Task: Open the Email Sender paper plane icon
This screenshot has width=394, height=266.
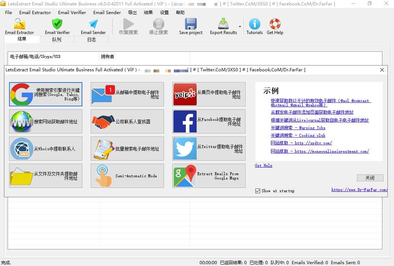Action: pyautogui.click(x=93, y=26)
